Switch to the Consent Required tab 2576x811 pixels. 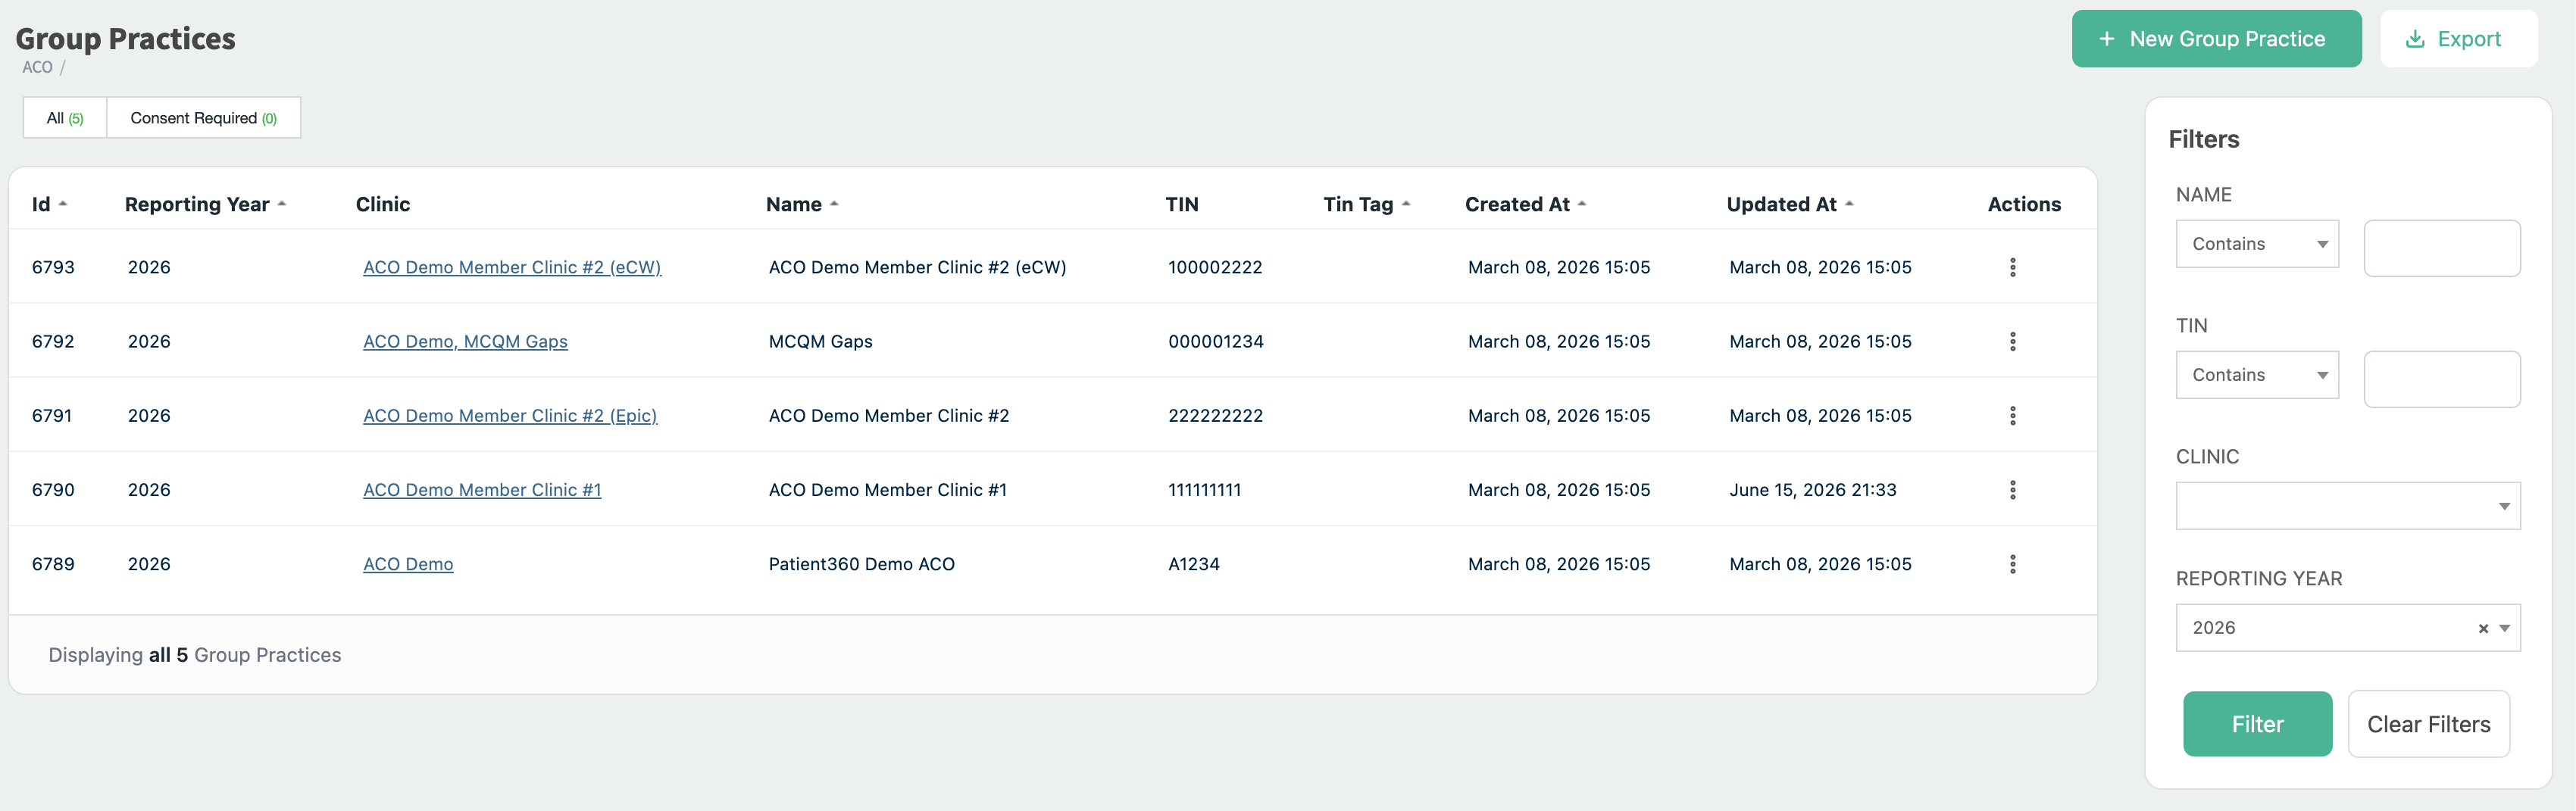[x=203, y=118]
